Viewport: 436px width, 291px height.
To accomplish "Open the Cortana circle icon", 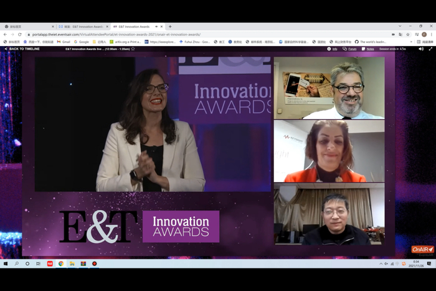I will [27, 264].
